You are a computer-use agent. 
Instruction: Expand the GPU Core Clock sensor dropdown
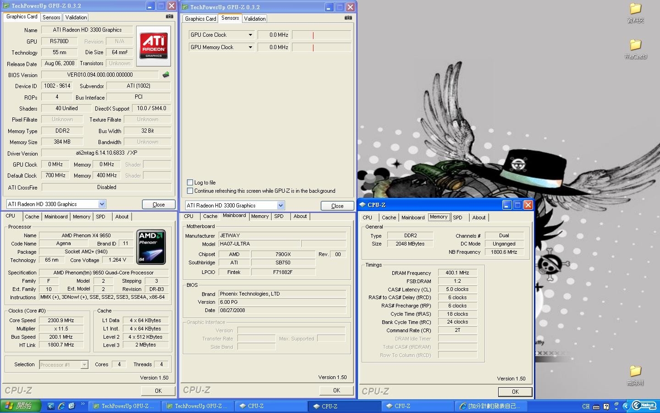[250, 35]
